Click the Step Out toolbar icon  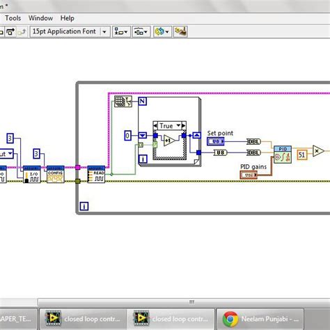click(x=22, y=31)
